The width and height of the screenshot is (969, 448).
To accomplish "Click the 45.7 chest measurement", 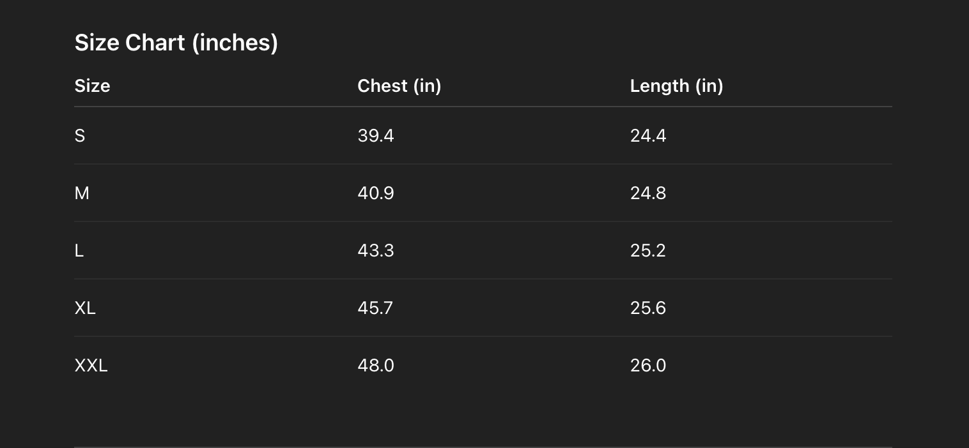I will [x=376, y=308].
